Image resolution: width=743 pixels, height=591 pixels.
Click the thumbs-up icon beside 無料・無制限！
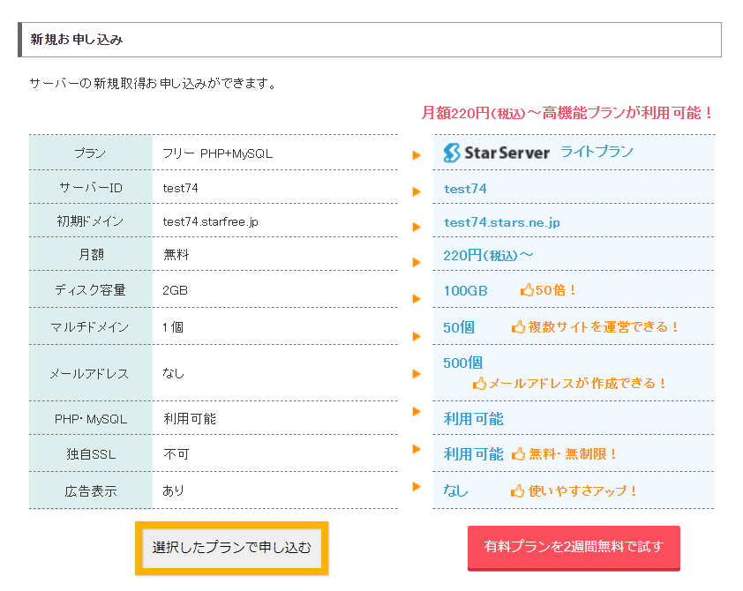pos(518,453)
